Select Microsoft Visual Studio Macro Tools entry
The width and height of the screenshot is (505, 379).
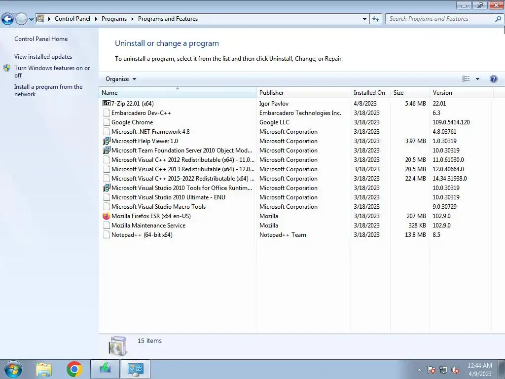pyautogui.click(x=158, y=206)
